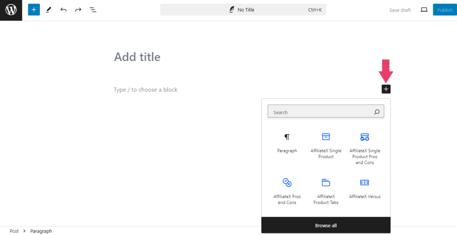Click the Browse all button
457x235 pixels.
(x=326, y=225)
